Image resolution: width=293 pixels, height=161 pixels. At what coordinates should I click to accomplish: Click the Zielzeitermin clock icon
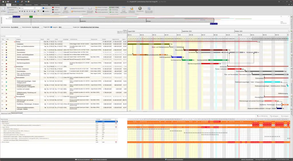click(x=140, y=8)
